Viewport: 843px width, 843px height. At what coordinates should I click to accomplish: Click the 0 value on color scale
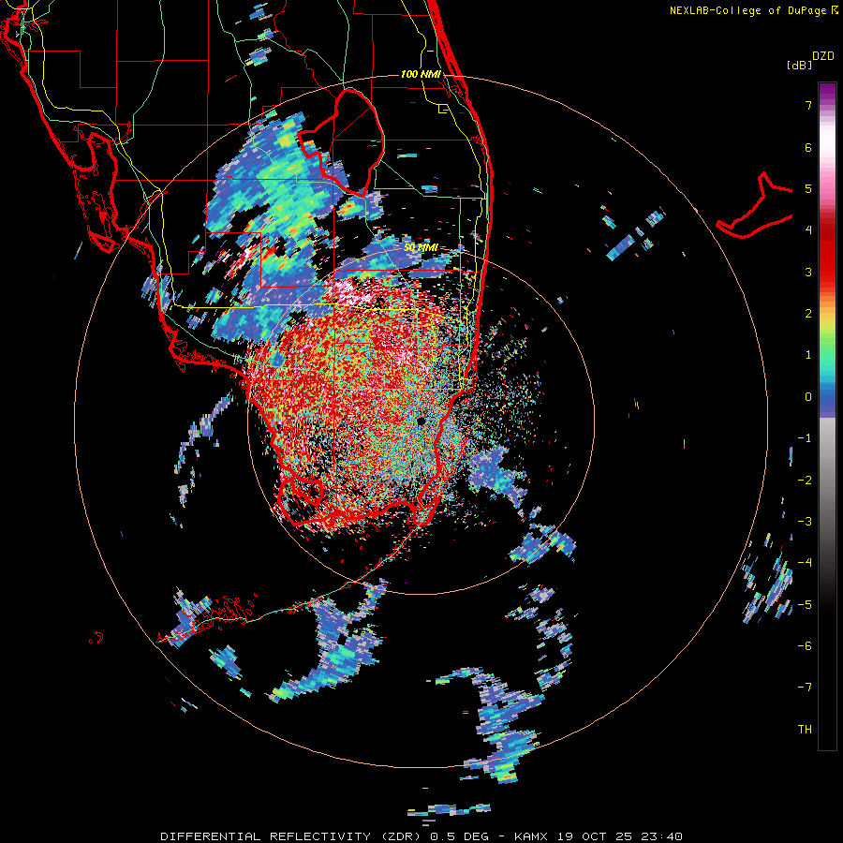click(x=808, y=397)
